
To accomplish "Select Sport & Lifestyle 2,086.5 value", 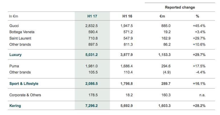I will (91, 84).
